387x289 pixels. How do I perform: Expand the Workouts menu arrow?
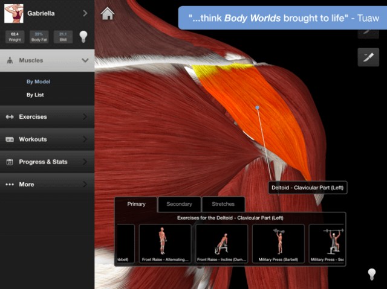point(85,139)
